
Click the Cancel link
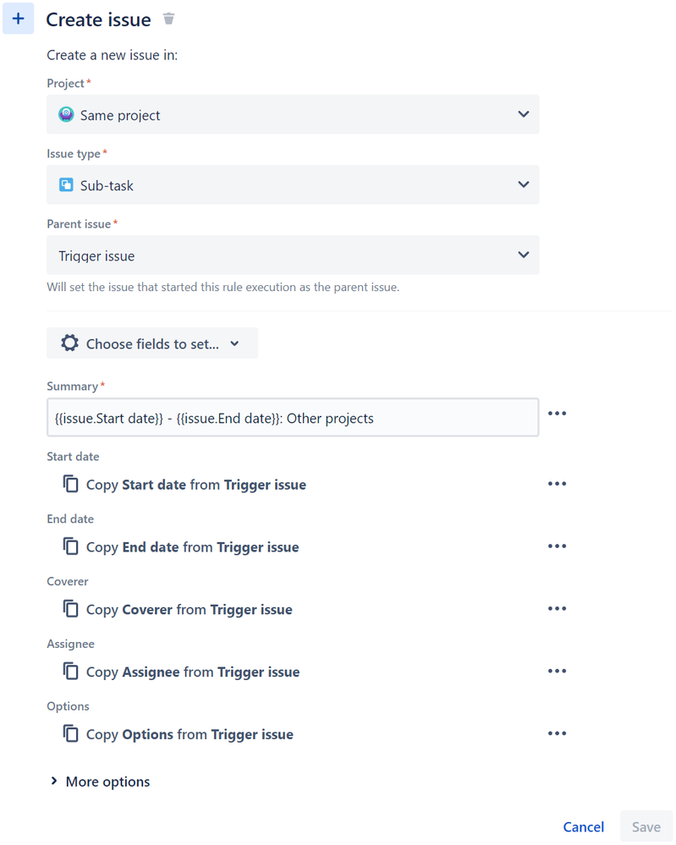point(583,826)
